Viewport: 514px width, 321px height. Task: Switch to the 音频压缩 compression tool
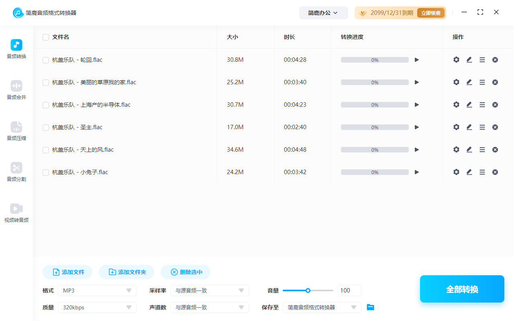tap(16, 132)
